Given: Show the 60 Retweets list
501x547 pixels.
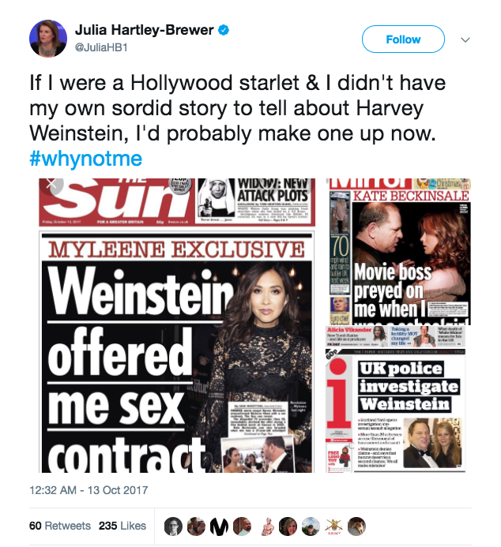Looking at the screenshot, I should pyautogui.click(x=60, y=526).
